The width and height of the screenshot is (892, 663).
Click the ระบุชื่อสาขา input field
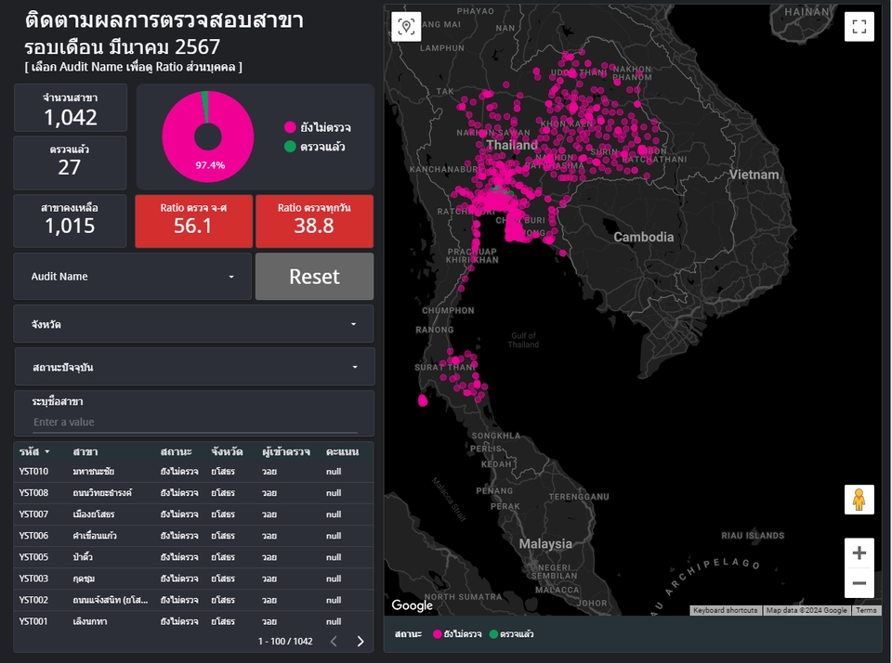pos(195,422)
